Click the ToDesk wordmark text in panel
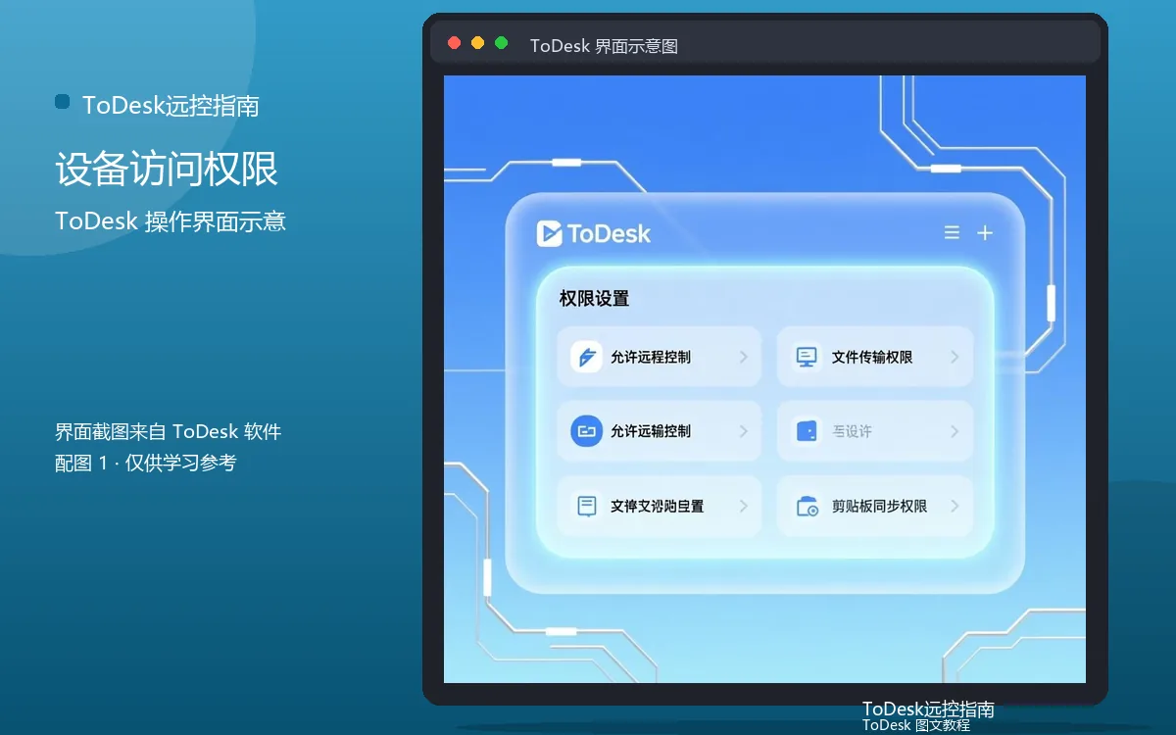The width and height of the screenshot is (1176, 735). coord(609,233)
